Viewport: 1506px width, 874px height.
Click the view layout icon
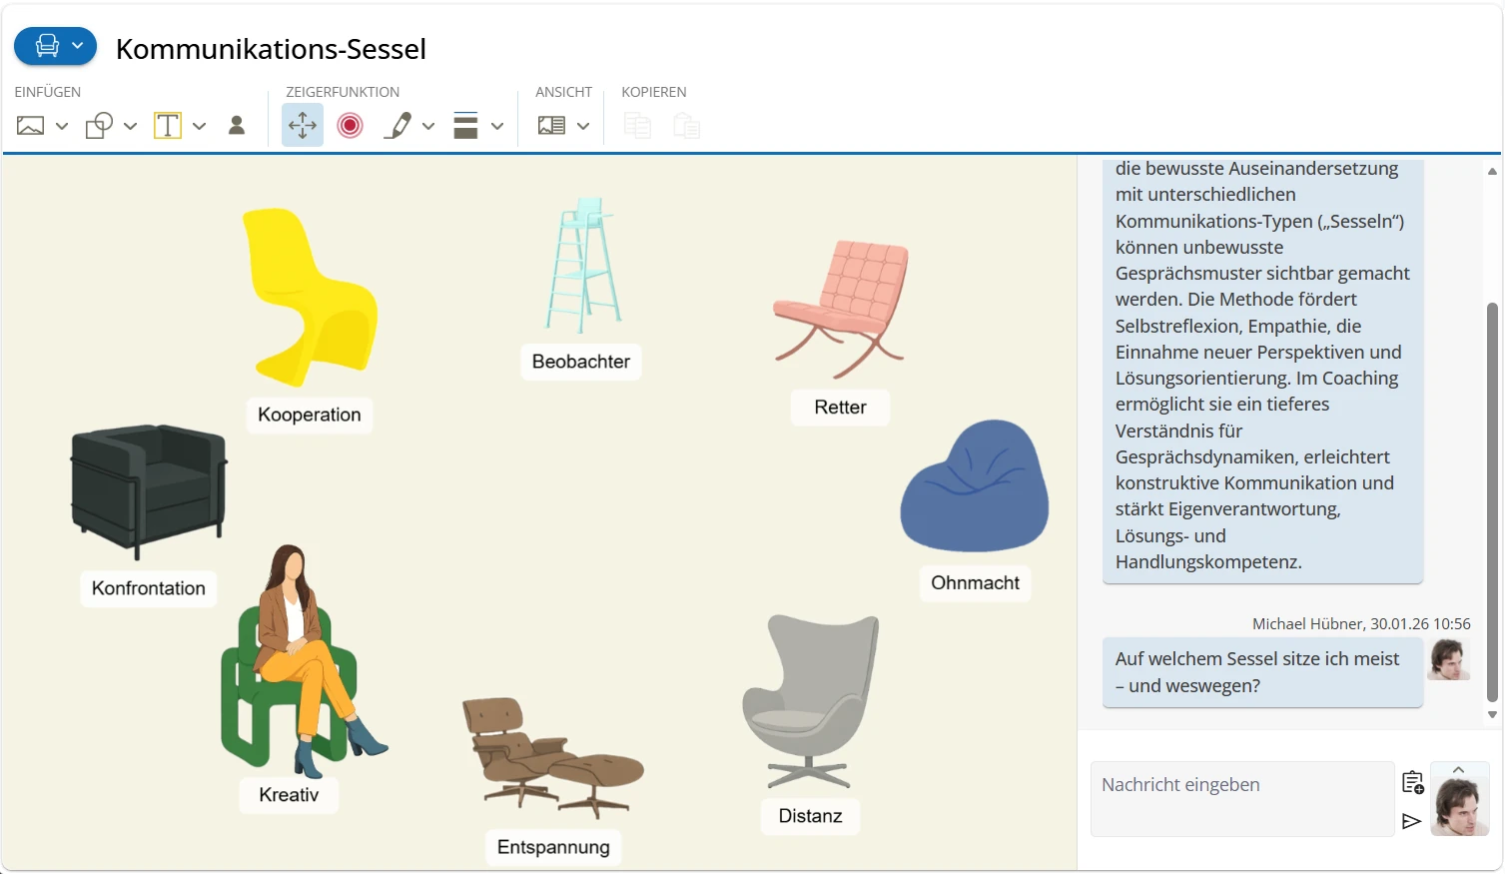click(551, 126)
